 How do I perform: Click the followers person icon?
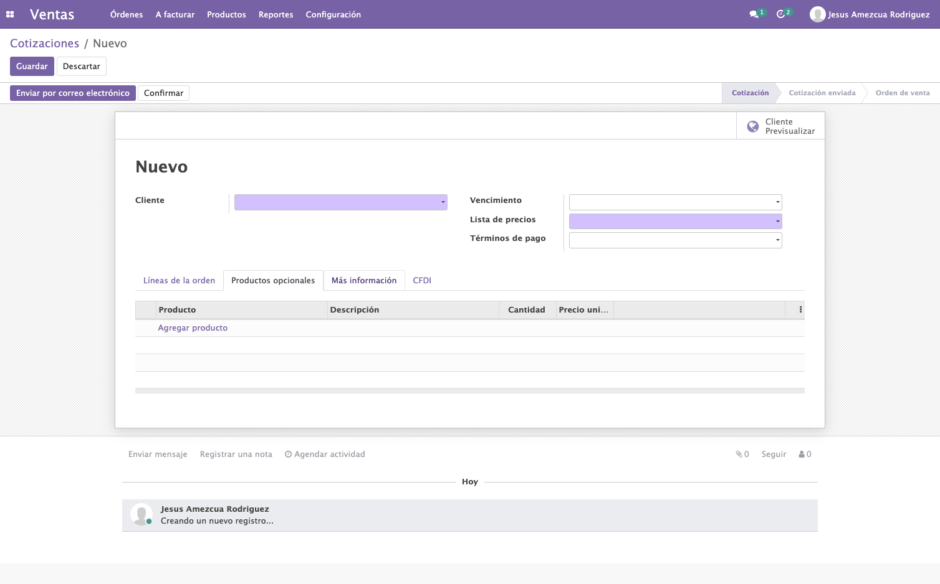click(802, 454)
